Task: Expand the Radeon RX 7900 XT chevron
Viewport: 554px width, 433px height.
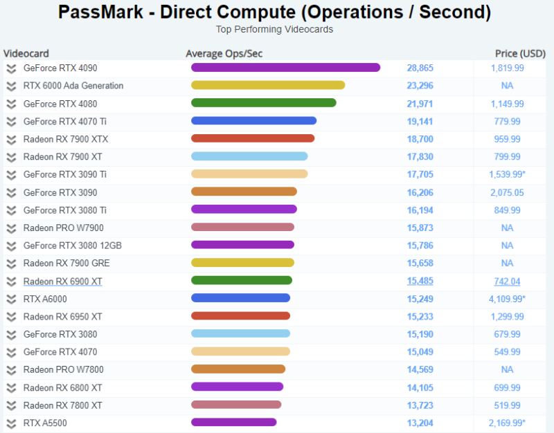Action: pos(11,157)
